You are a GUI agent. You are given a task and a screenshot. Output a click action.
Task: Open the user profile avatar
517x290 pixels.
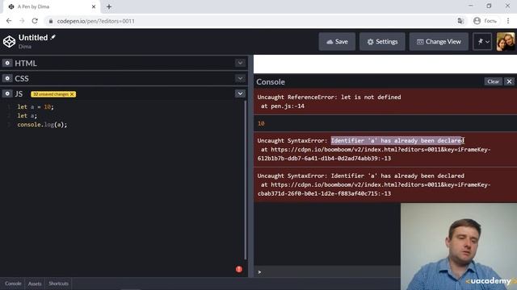pos(506,42)
